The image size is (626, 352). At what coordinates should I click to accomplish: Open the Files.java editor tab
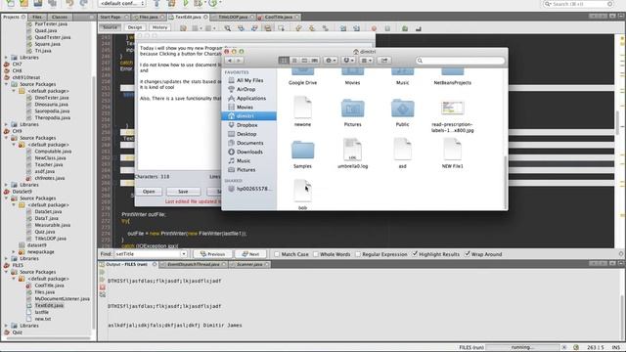[148, 18]
